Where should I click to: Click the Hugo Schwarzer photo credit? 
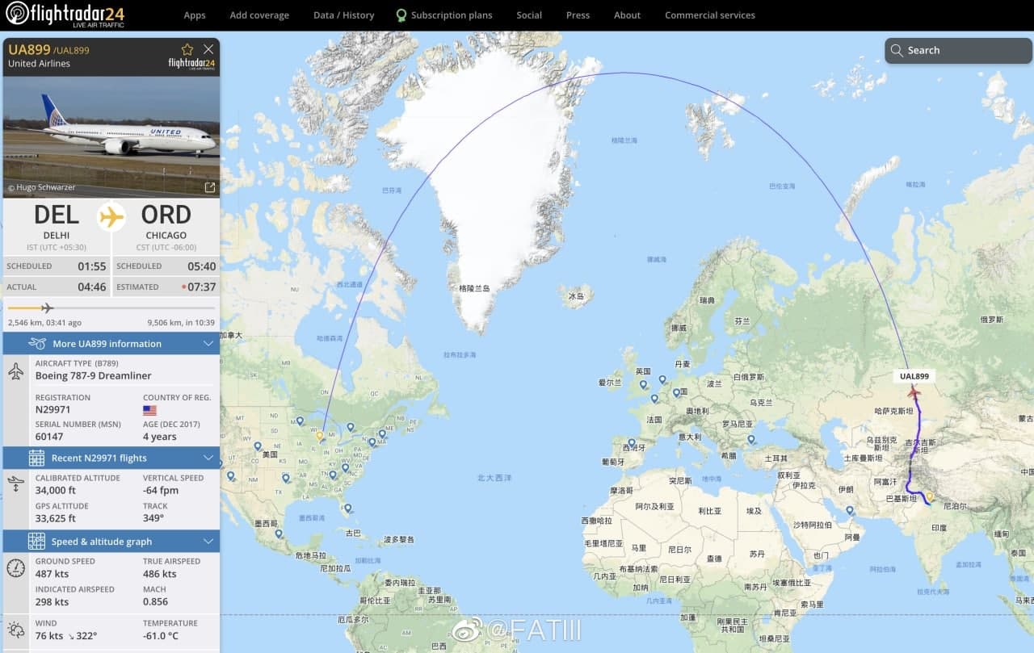coord(41,187)
